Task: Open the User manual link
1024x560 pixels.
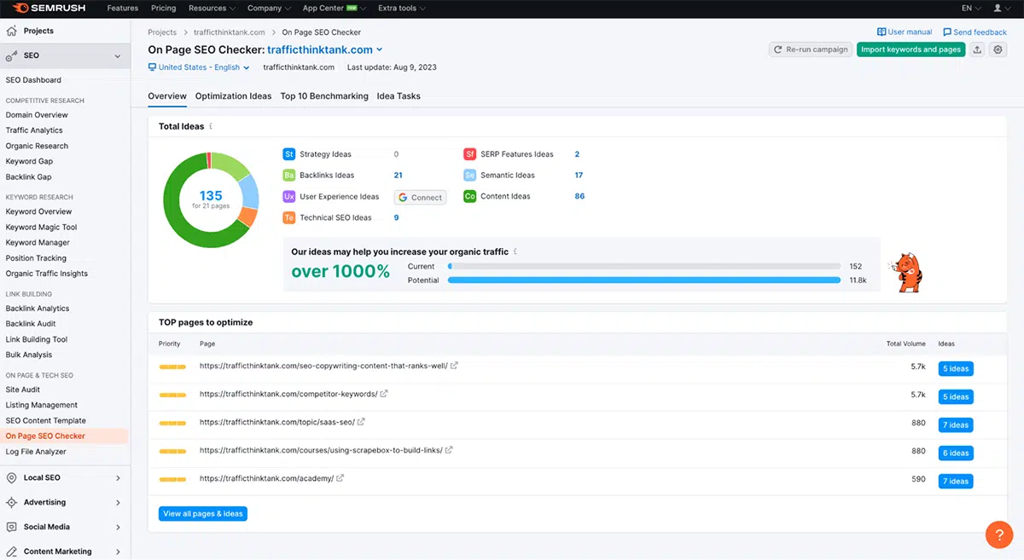Action: pos(905,32)
